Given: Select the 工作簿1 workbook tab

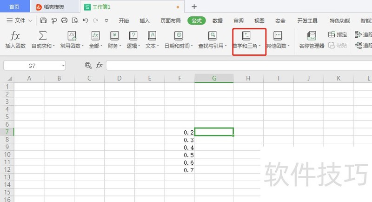Looking at the screenshot, I should [132, 7].
